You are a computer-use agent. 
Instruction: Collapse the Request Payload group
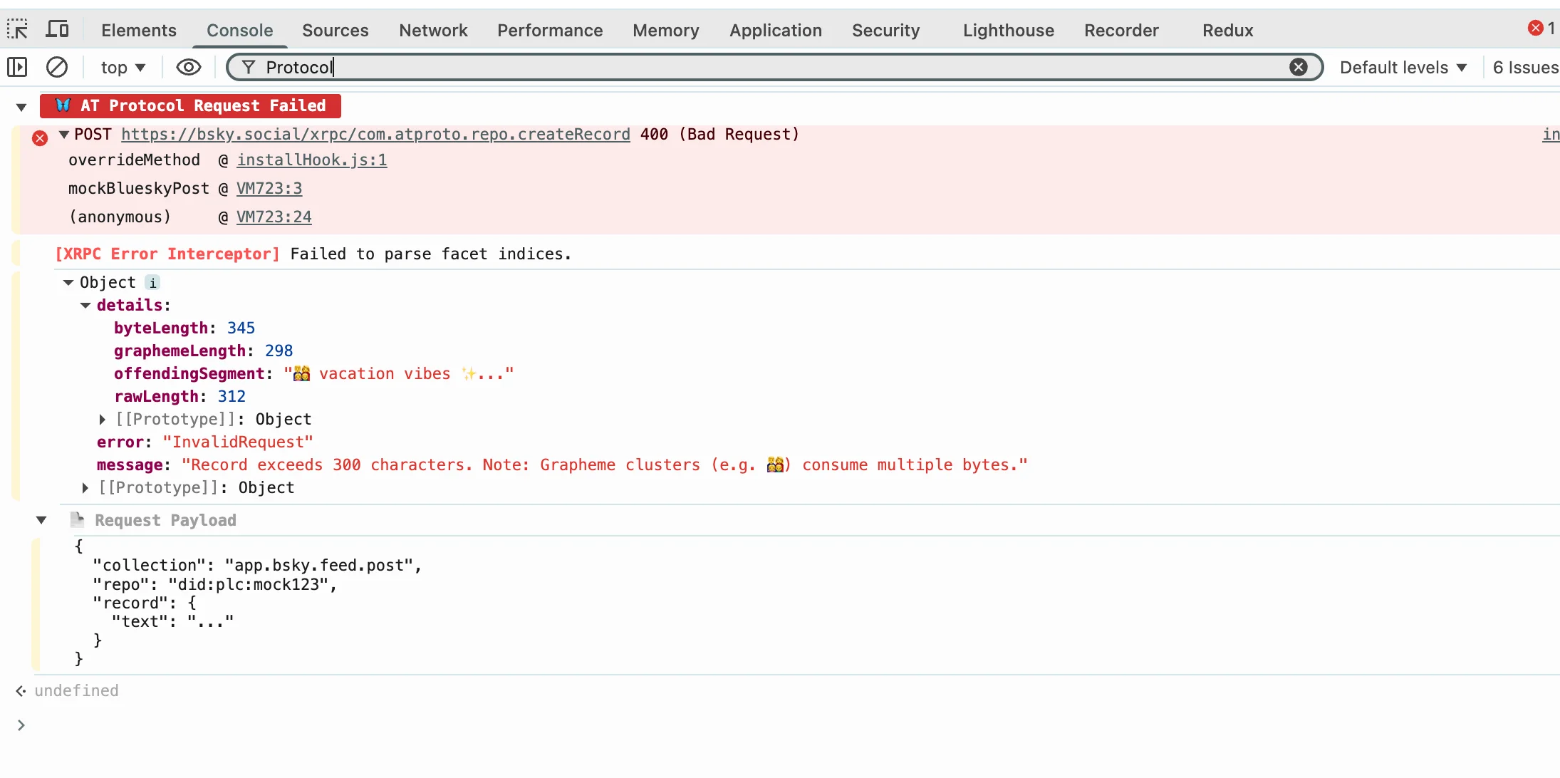[x=41, y=520]
